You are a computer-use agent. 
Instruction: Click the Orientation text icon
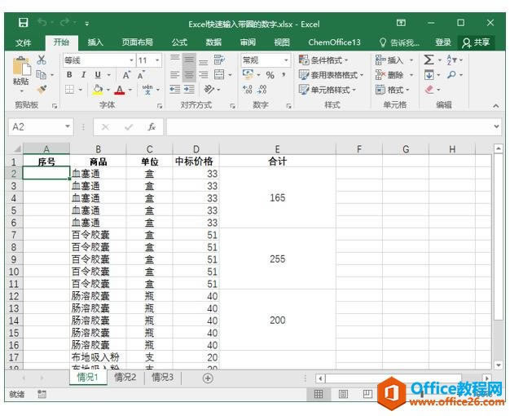(209, 89)
